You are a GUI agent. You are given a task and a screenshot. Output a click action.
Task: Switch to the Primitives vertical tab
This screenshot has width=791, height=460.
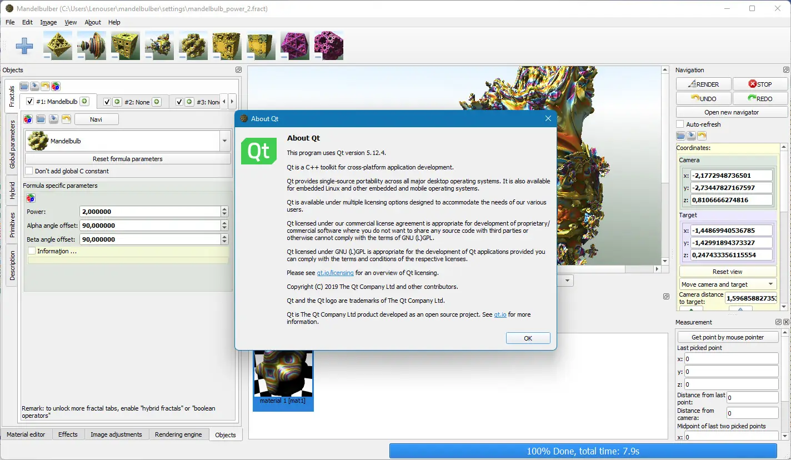(x=12, y=224)
